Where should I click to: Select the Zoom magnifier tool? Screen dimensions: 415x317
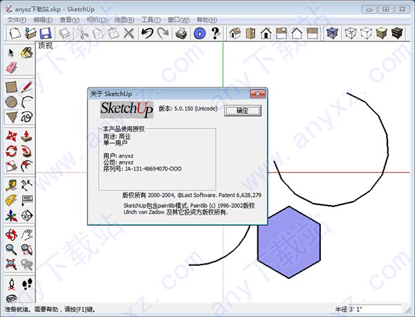(x=11, y=249)
